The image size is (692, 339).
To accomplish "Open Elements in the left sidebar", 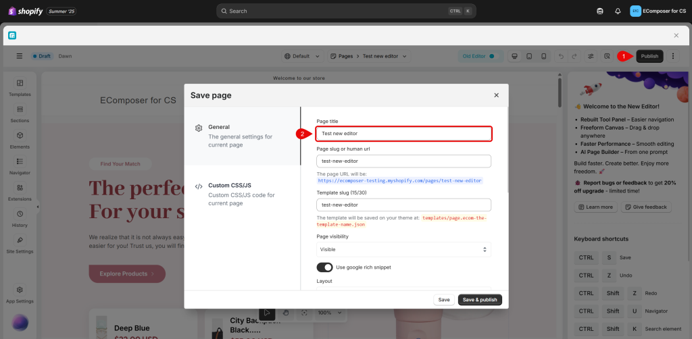I will tap(20, 139).
